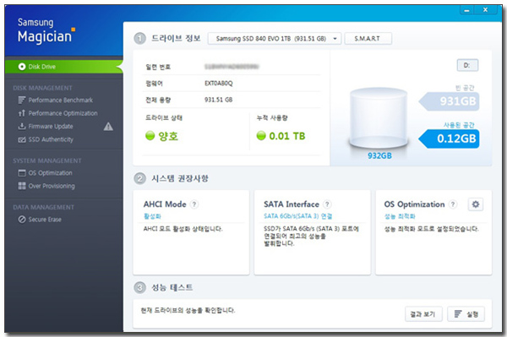Image resolution: width=507 pixels, height=337 pixels.
Task: Open Performance Optimization
Action: (x=63, y=113)
